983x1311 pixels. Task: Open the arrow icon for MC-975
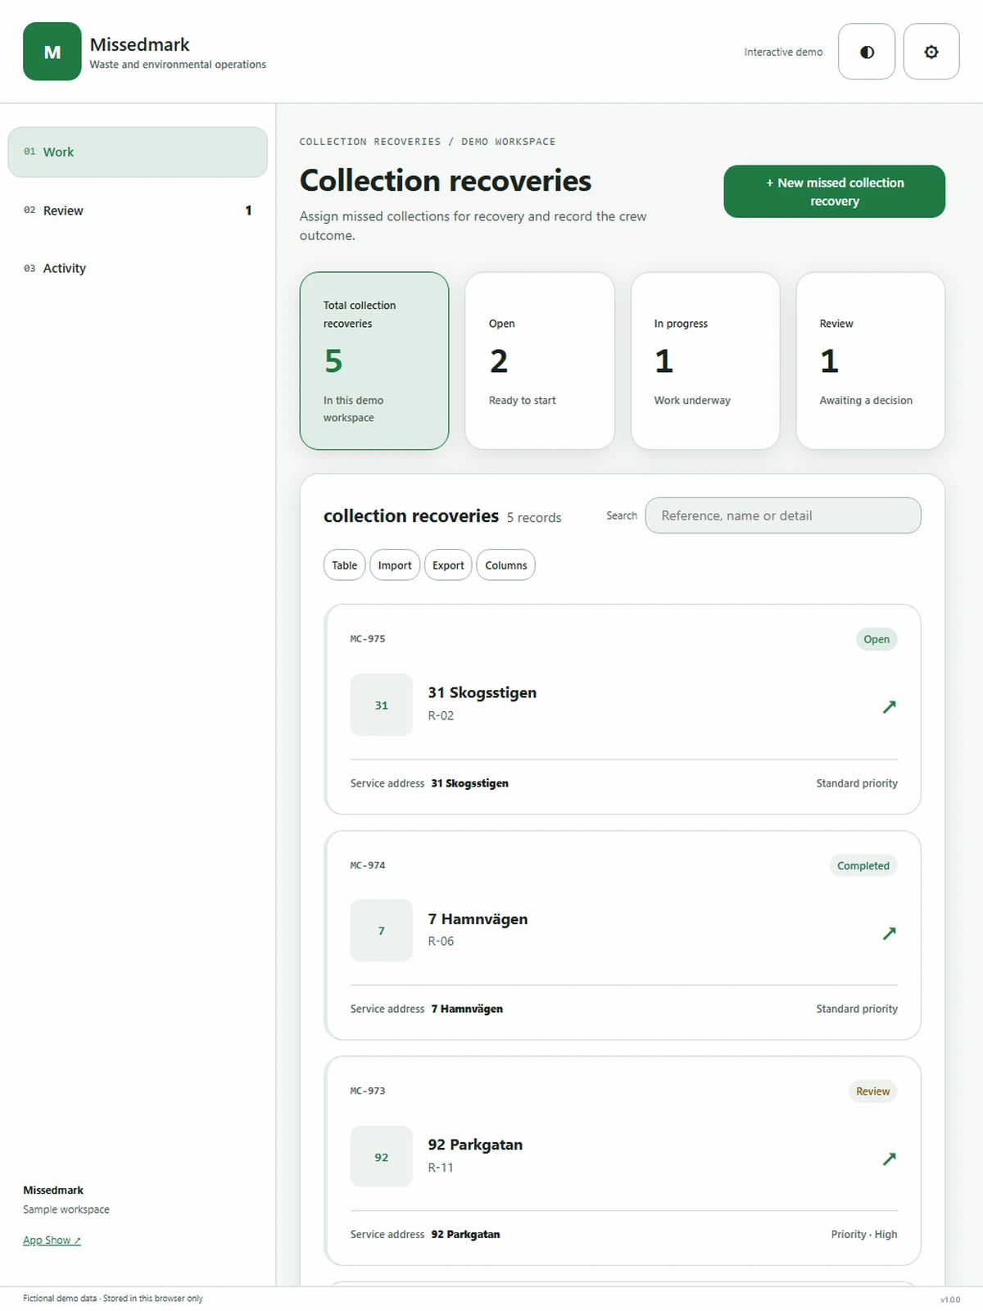tap(889, 706)
